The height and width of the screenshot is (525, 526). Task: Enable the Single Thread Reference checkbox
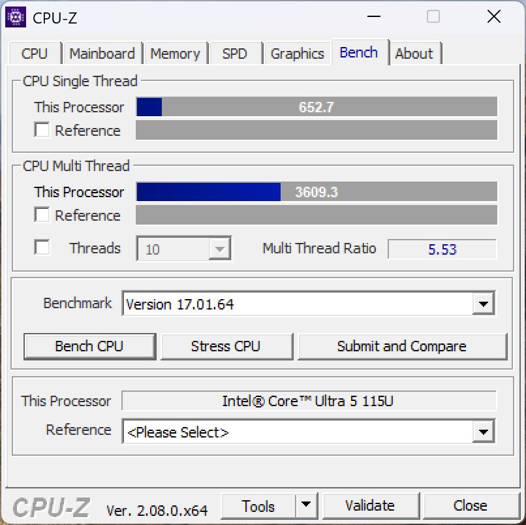(x=42, y=129)
